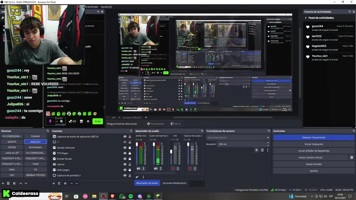Delete selected scene with trash icon
The width and height of the screenshot is (356, 200).
(8, 183)
